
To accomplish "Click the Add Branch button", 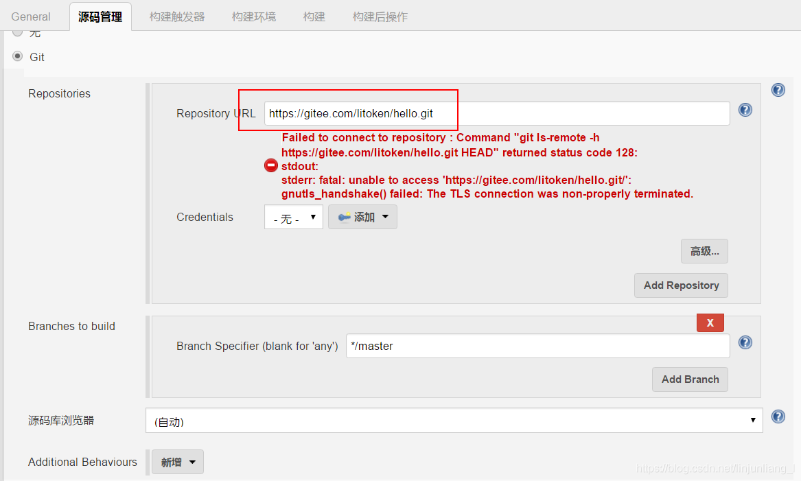I will (x=690, y=379).
